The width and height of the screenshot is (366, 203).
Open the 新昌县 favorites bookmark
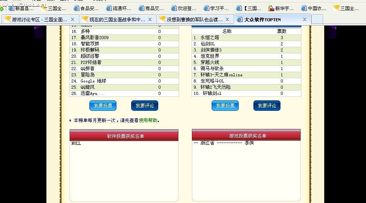(x=21, y=8)
